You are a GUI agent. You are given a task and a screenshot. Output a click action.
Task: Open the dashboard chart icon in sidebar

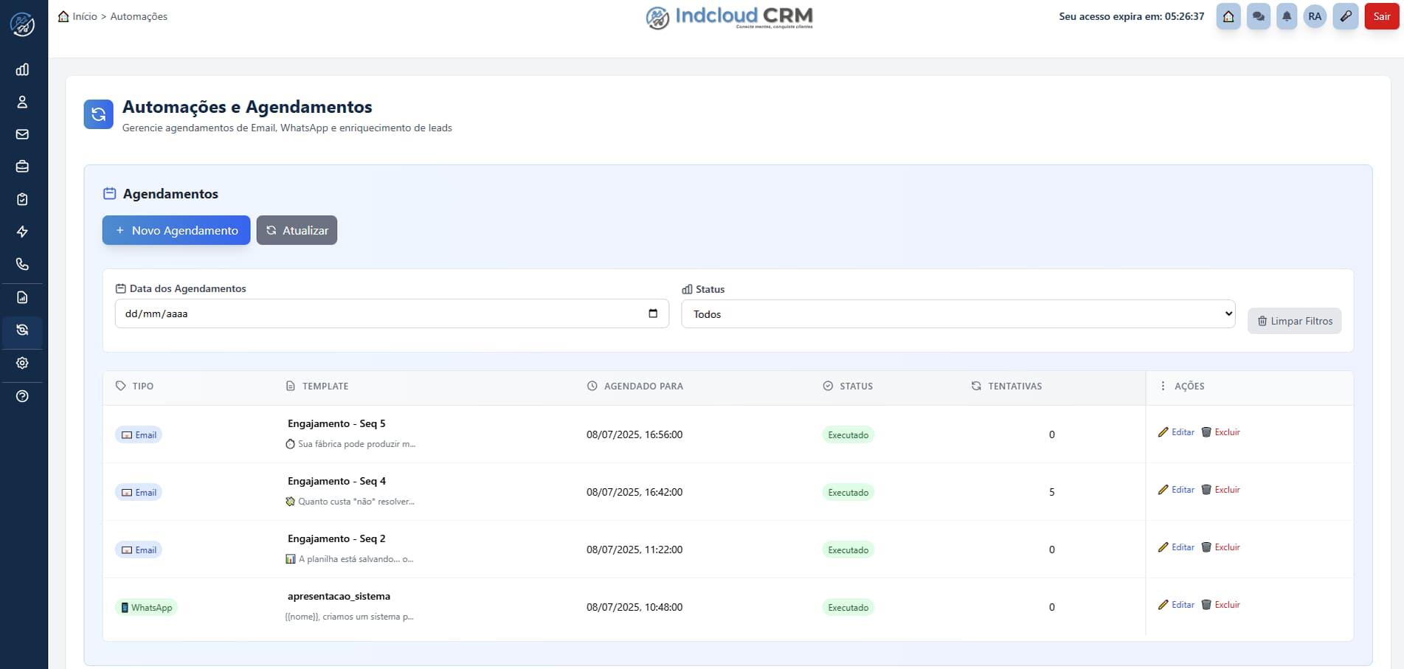[x=22, y=69]
